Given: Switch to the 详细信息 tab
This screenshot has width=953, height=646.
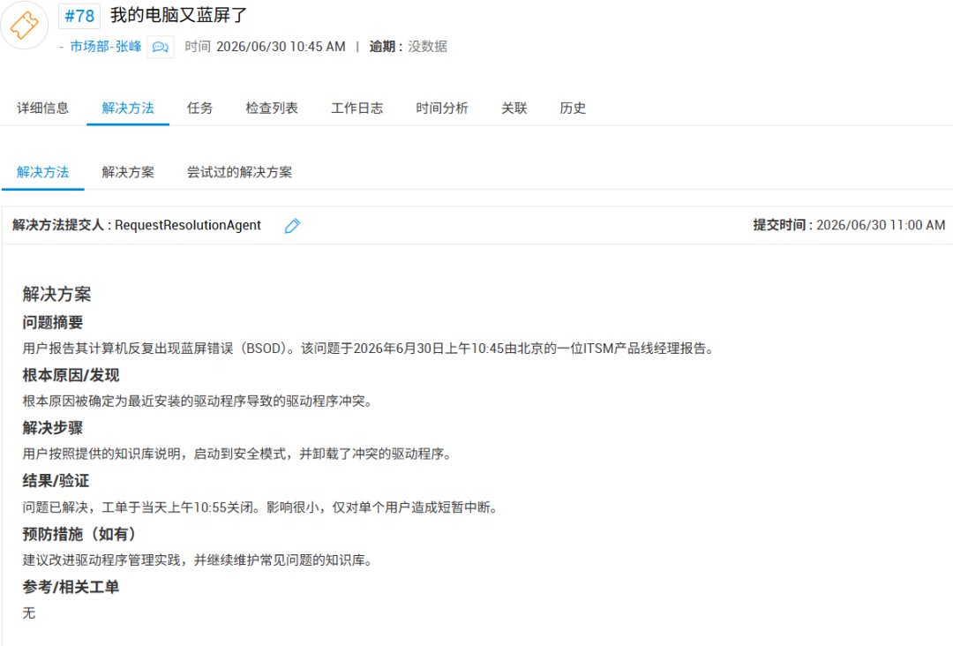Looking at the screenshot, I should pyautogui.click(x=42, y=109).
